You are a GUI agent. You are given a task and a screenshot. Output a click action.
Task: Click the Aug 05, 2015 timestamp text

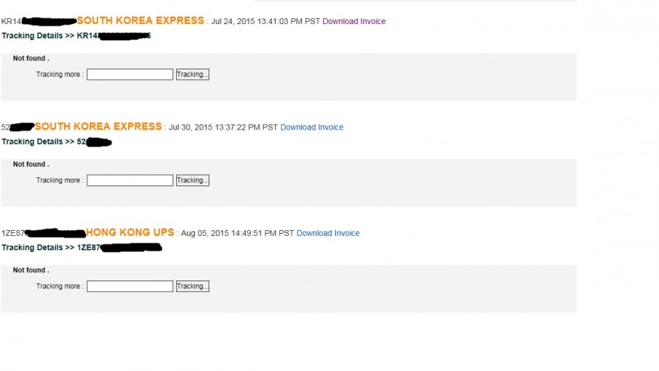click(x=237, y=233)
